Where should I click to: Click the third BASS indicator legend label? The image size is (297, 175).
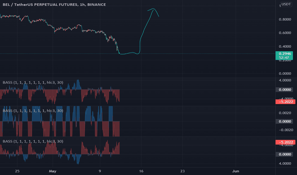tap(33, 141)
